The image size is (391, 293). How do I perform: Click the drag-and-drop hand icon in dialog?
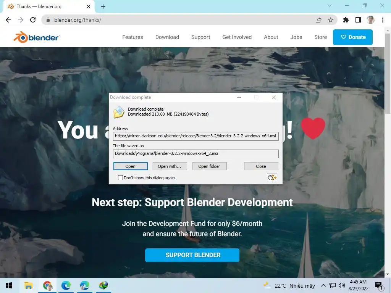pos(272,177)
